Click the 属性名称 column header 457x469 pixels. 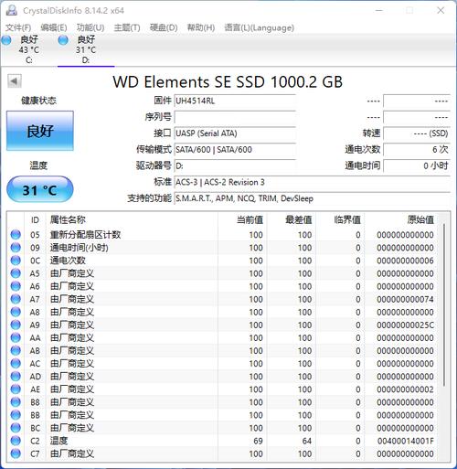click(x=132, y=219)
